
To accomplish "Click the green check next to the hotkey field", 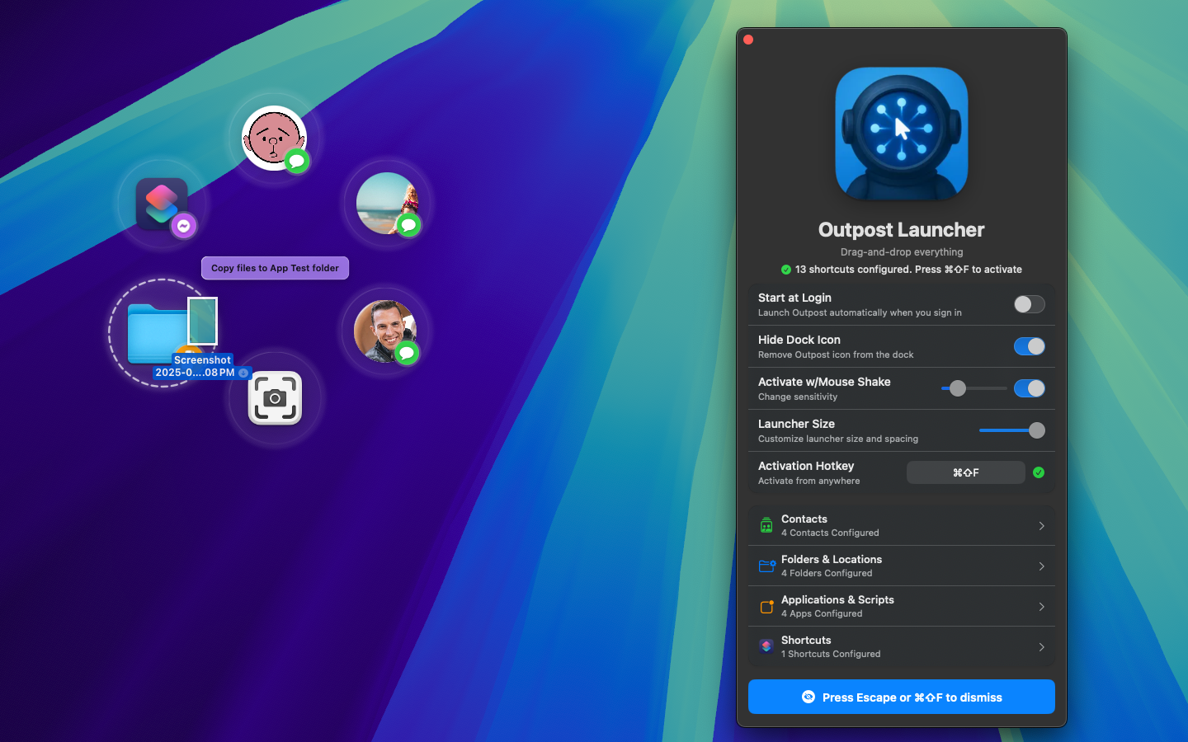I will [x=1039, y=472].
